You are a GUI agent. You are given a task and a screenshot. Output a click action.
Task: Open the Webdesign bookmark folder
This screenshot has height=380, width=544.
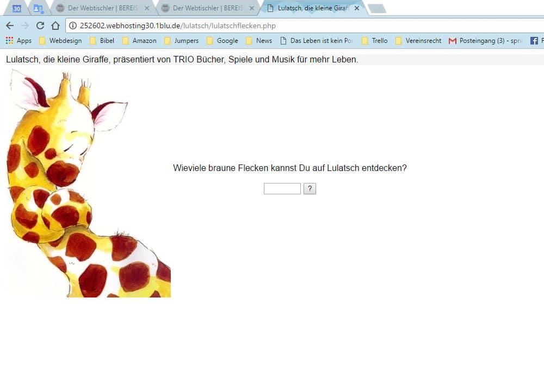coord(60,41)
